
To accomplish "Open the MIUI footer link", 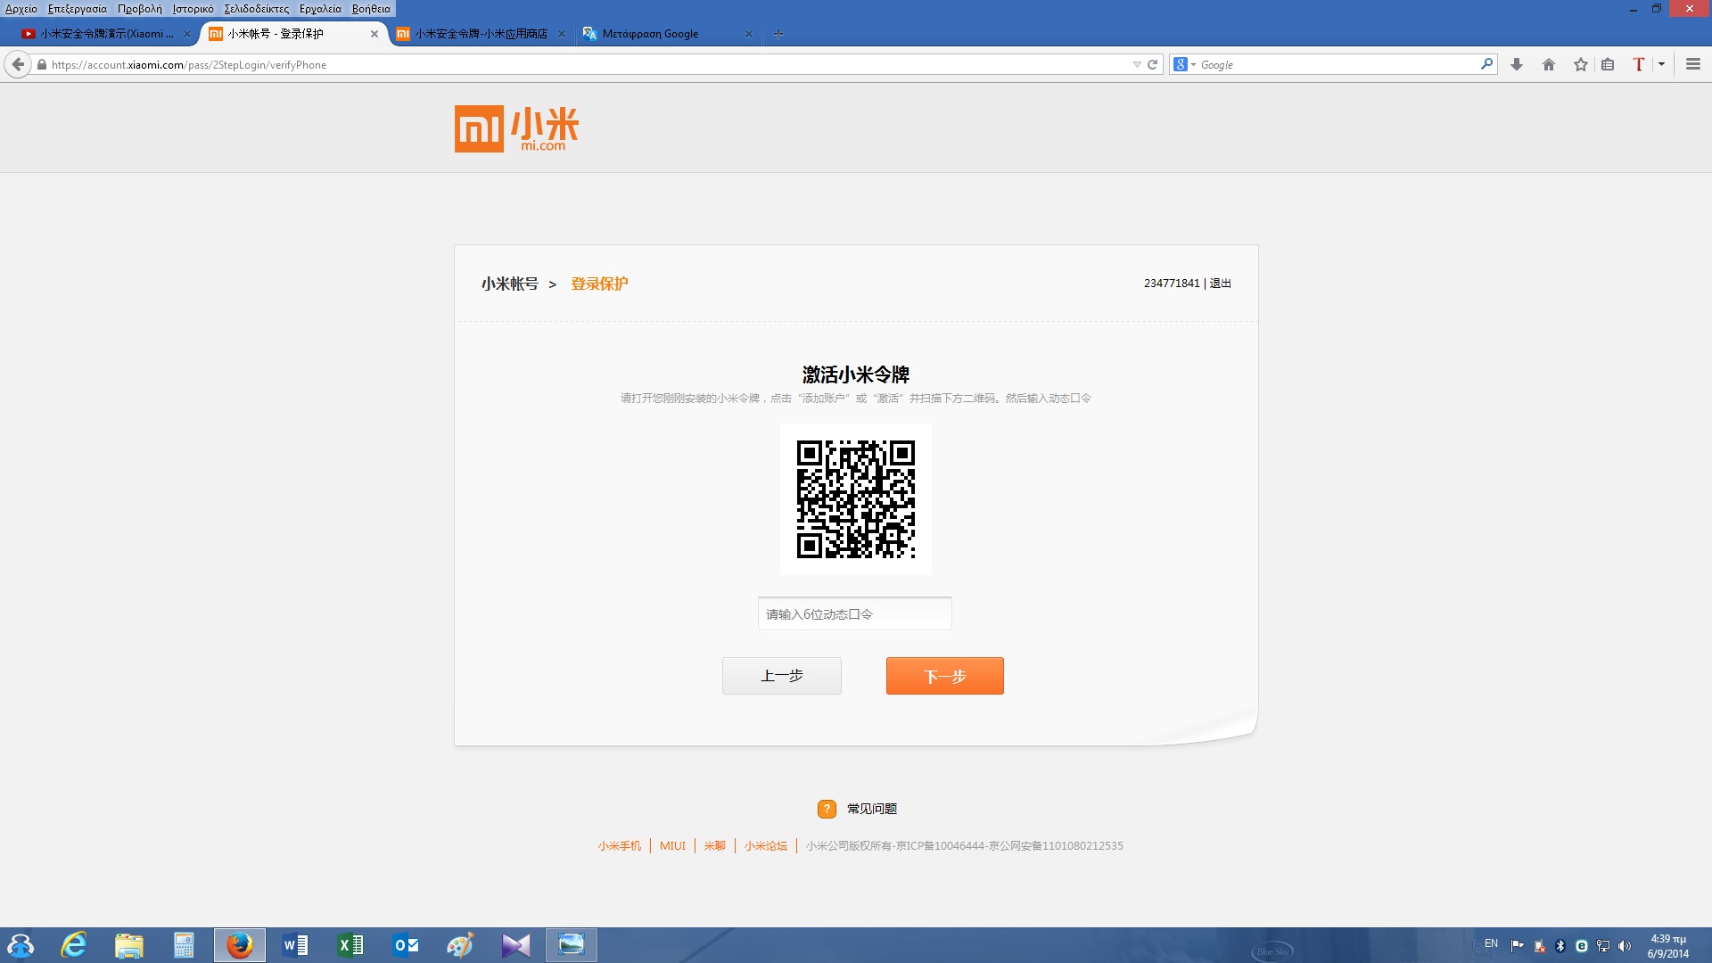I will [672, 845].
